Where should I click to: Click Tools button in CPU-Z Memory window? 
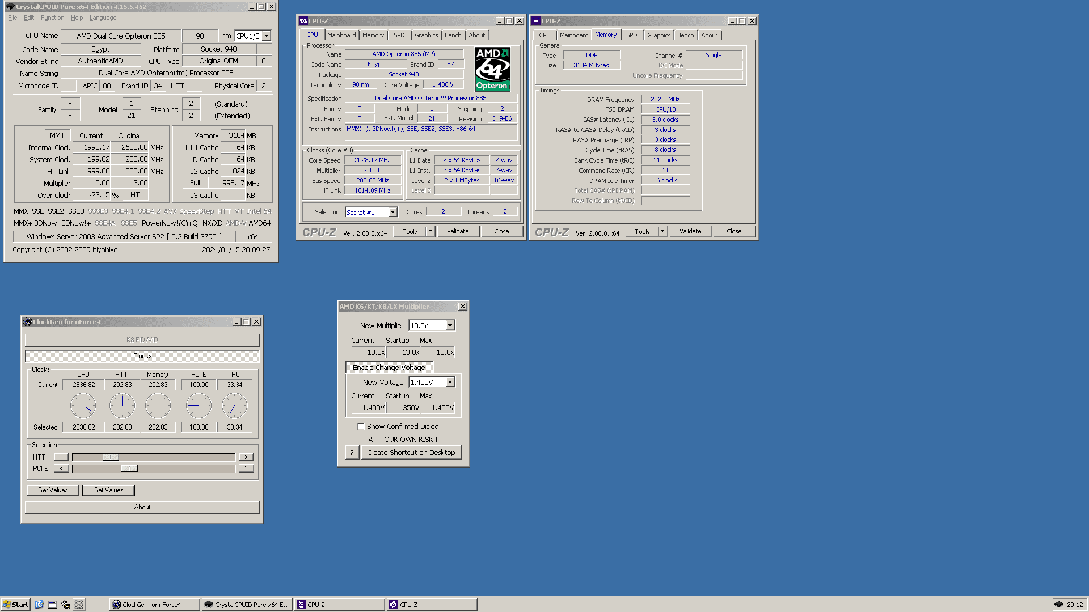coord(642,231)
